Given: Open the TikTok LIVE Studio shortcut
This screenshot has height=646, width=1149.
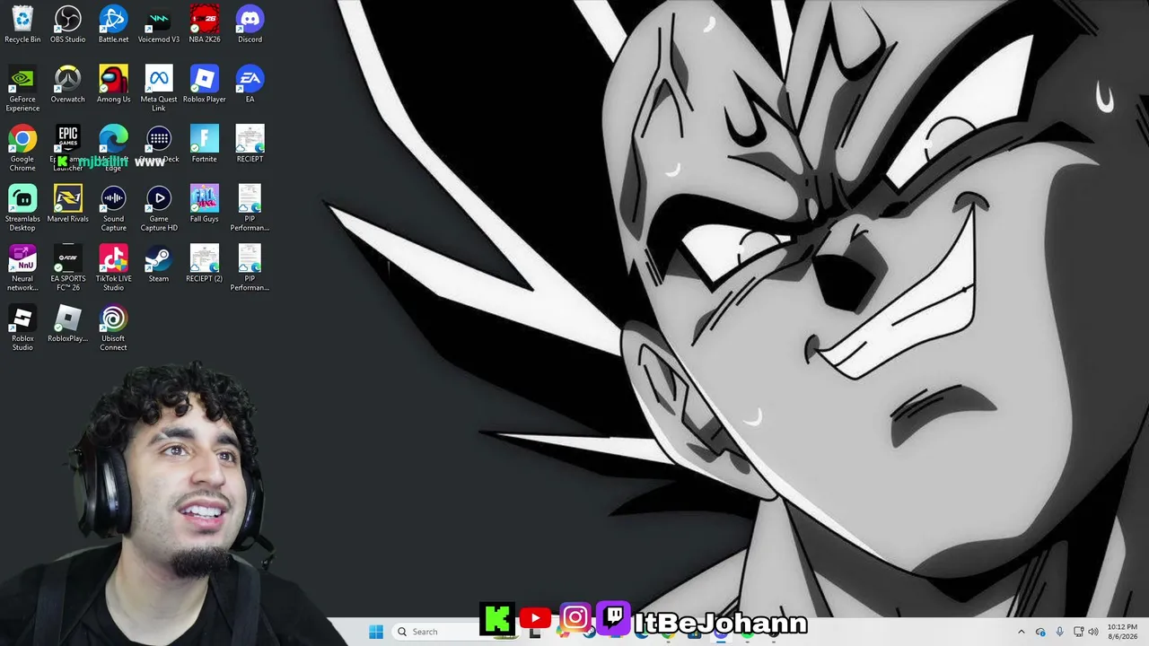Looking at the screenshot, I should 113,268.
